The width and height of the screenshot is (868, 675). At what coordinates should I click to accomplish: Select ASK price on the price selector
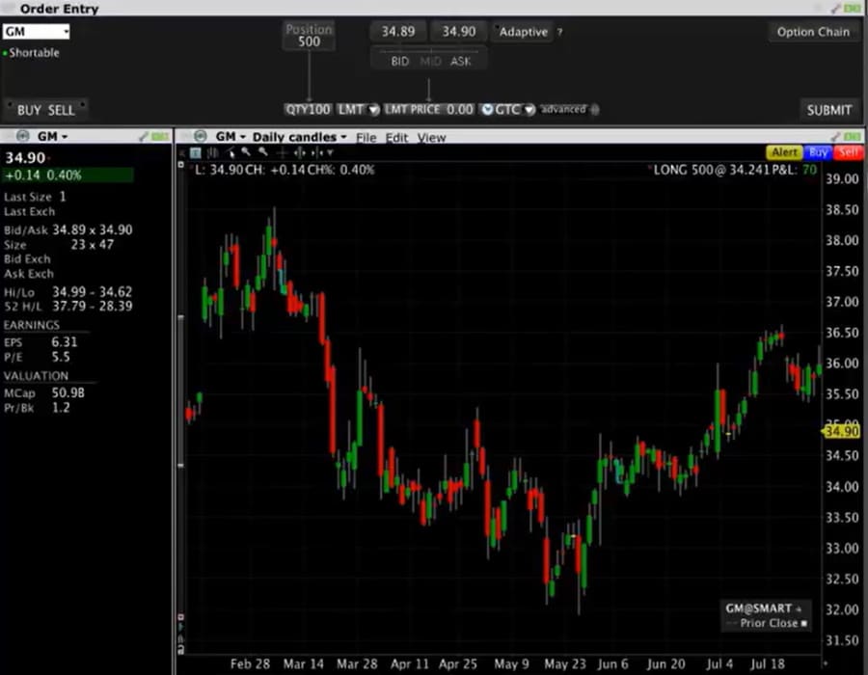tap(461, 62)
